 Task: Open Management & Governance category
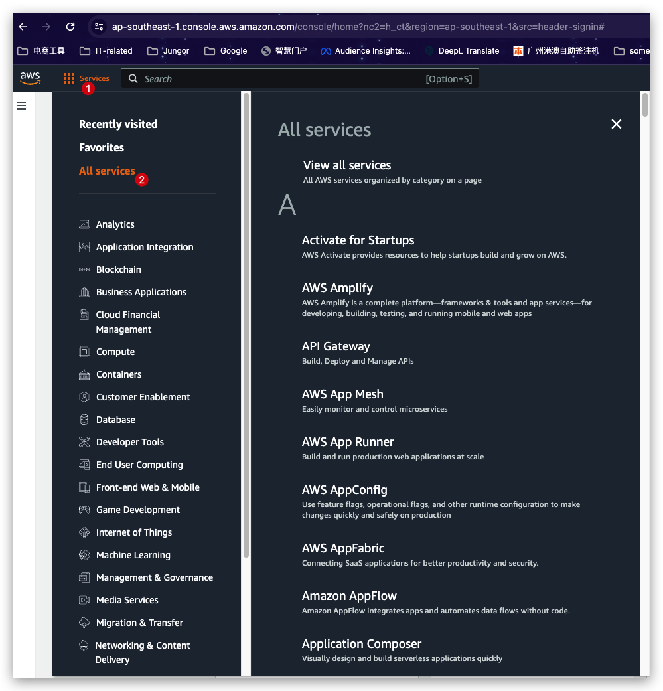155,577
